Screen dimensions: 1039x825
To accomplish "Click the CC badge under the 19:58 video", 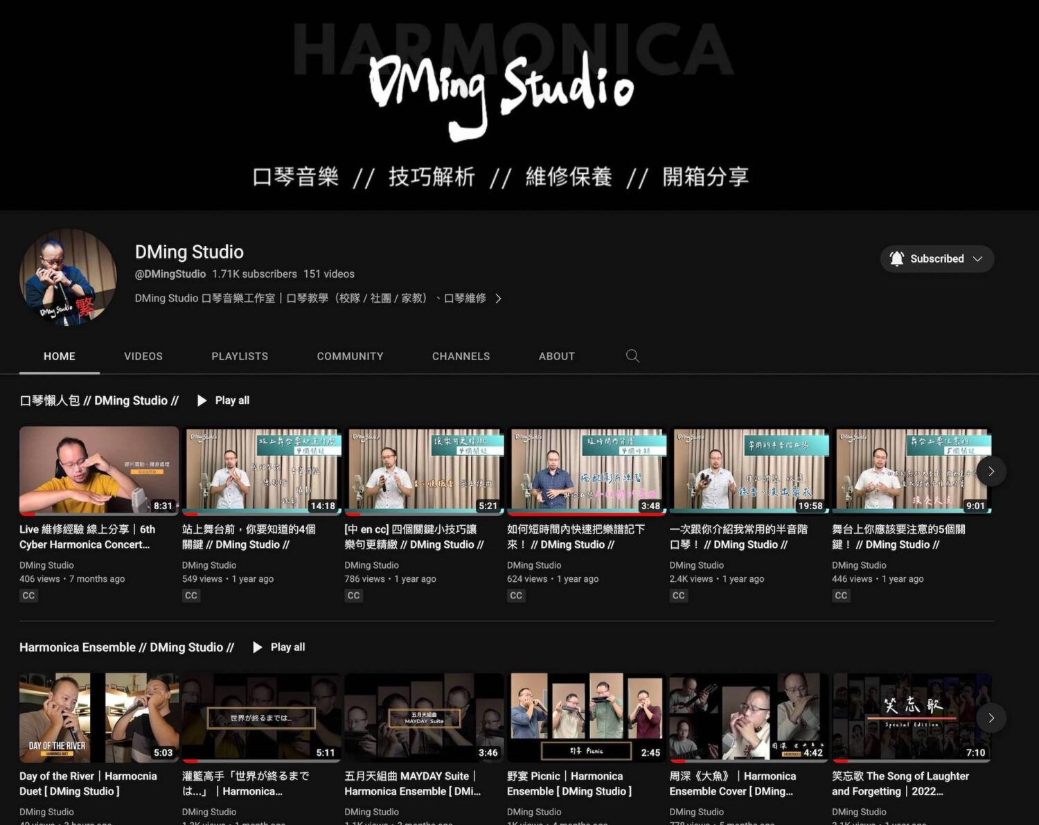I will point(678,596).
